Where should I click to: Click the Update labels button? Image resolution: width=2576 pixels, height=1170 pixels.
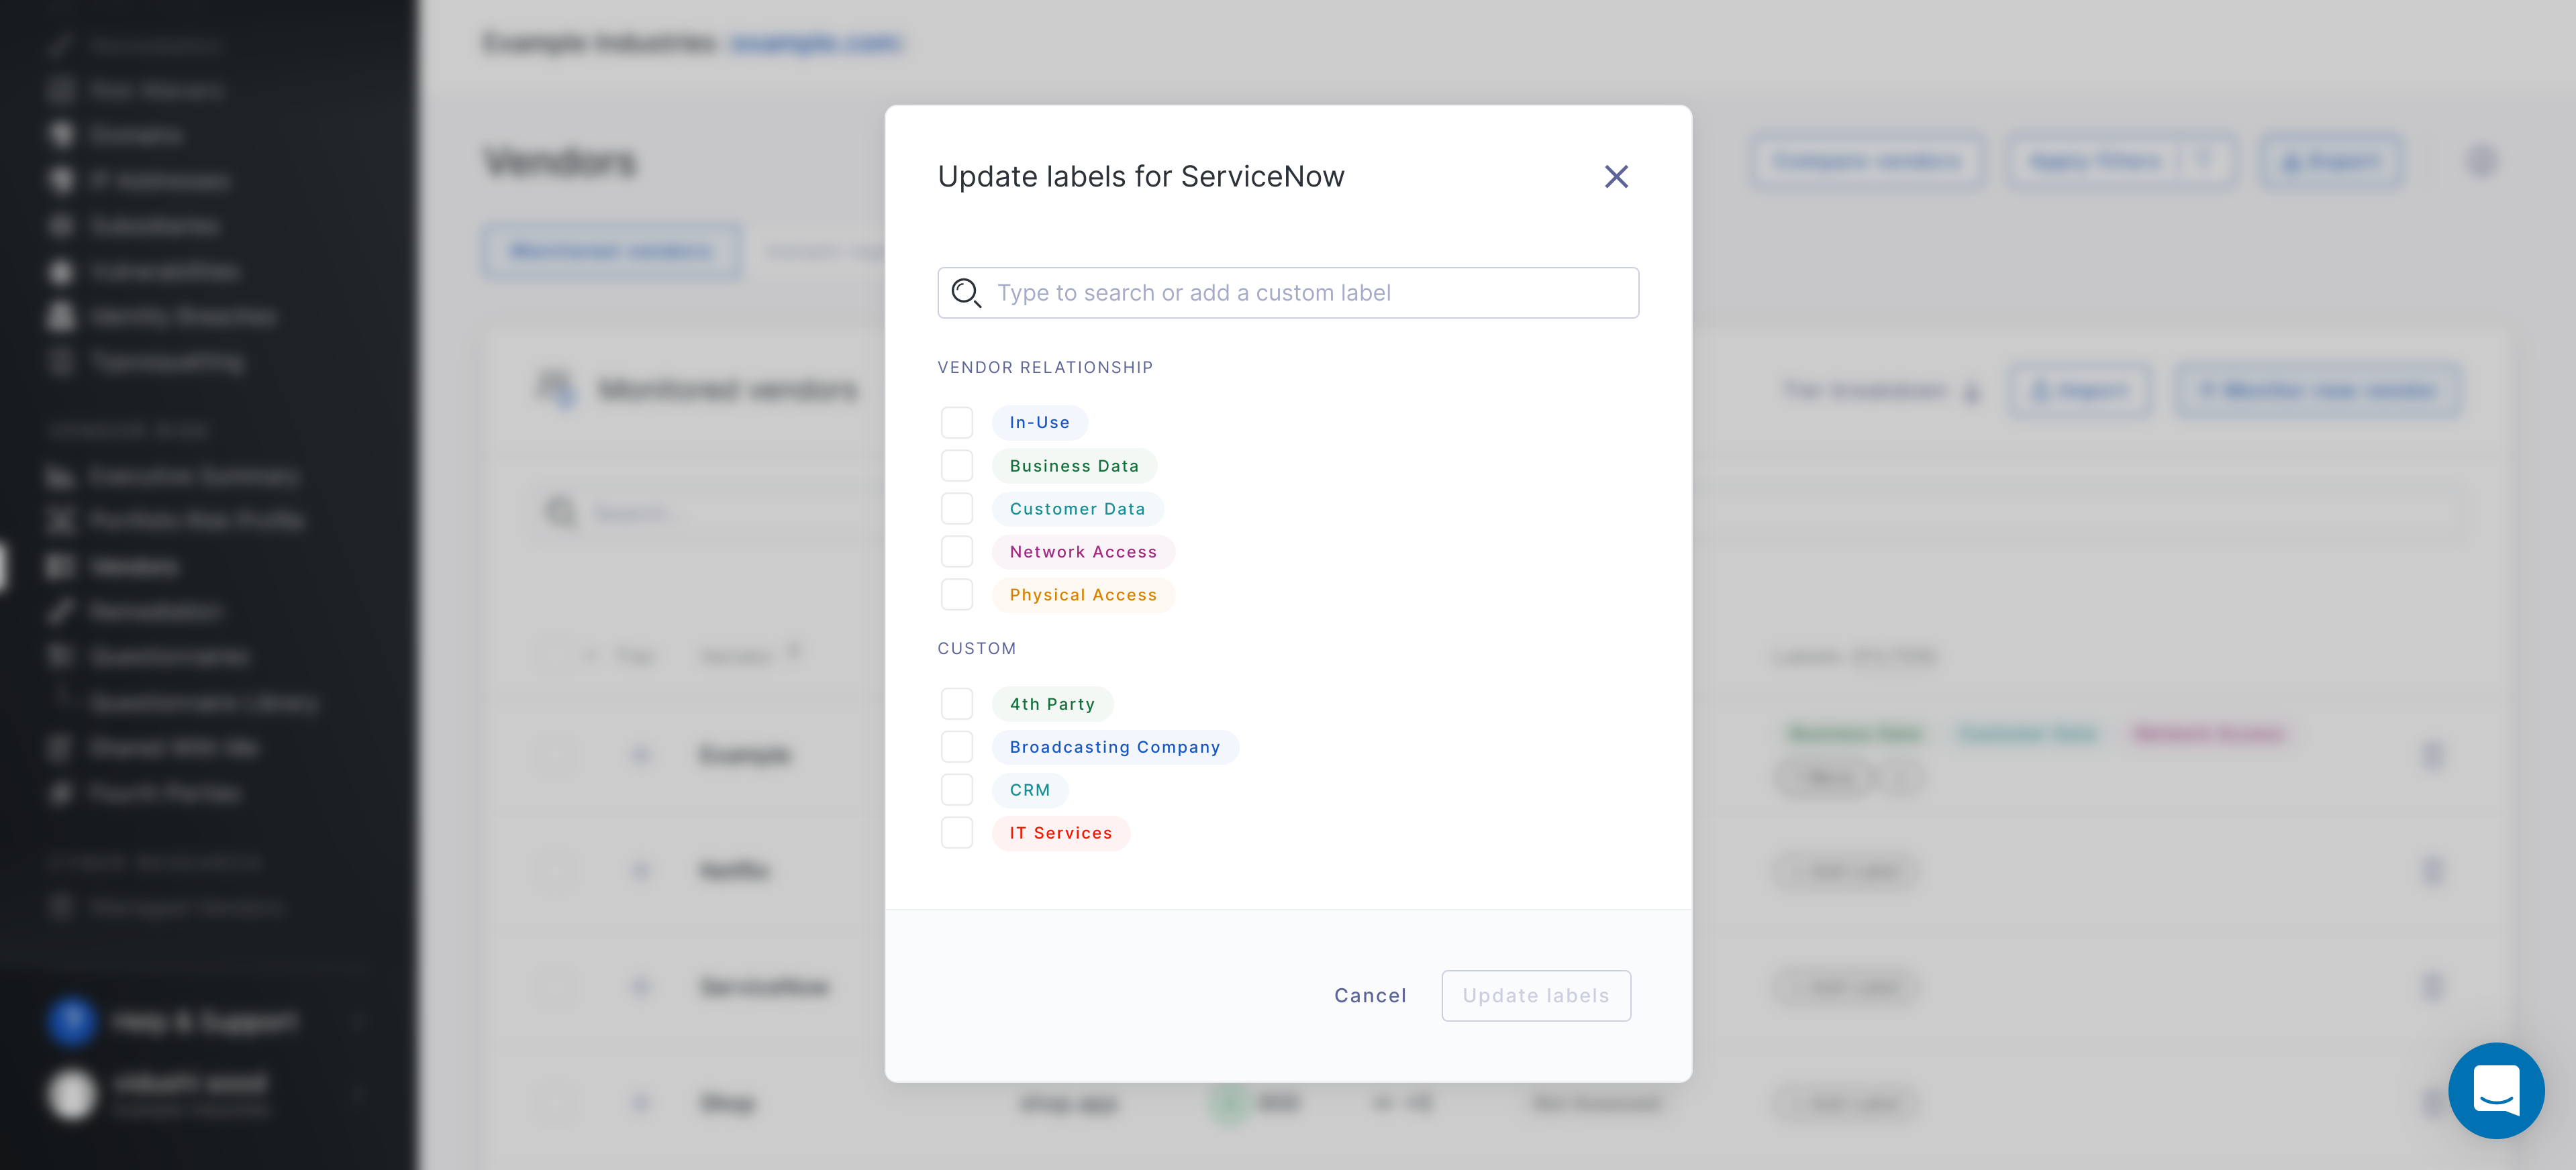[x=1536, y=996]
